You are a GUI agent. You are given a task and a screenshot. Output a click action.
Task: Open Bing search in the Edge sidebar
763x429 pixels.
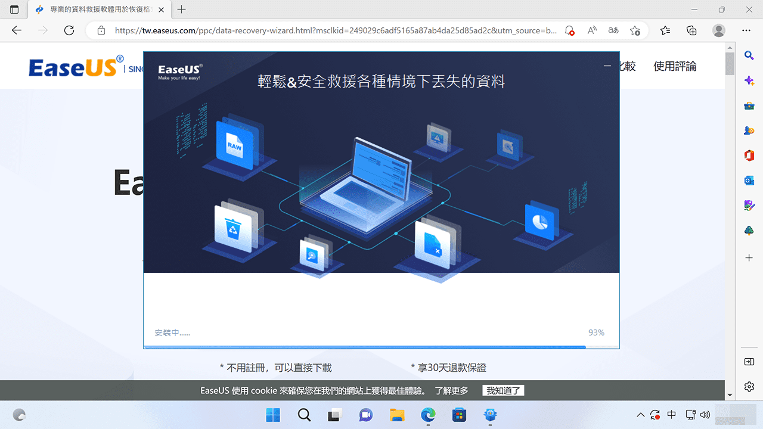749,55
